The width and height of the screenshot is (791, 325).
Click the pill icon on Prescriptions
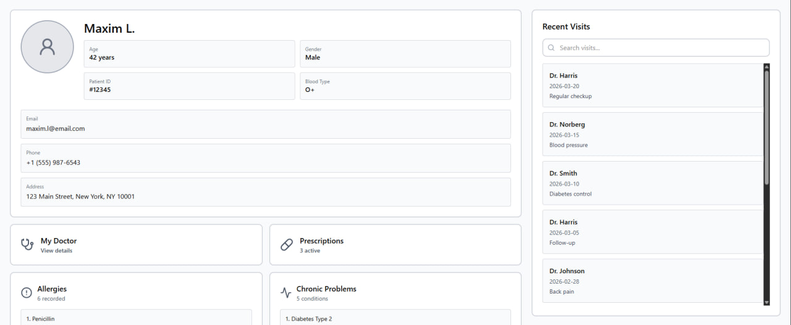(x=287, y=245)
